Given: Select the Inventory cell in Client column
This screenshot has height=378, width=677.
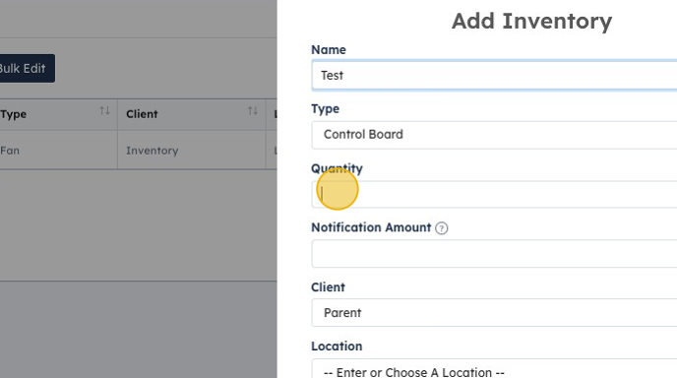Looking at the screenshot, I should pyautogui.click(x=192, y=151).
